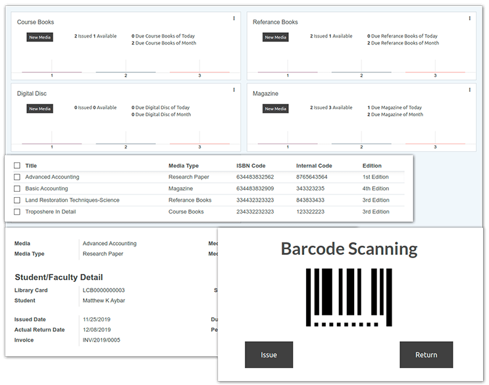The height and width of the screenshot is (385, 489).
Task: Click '2 Due Course Books of Month'
Action: 164,43
